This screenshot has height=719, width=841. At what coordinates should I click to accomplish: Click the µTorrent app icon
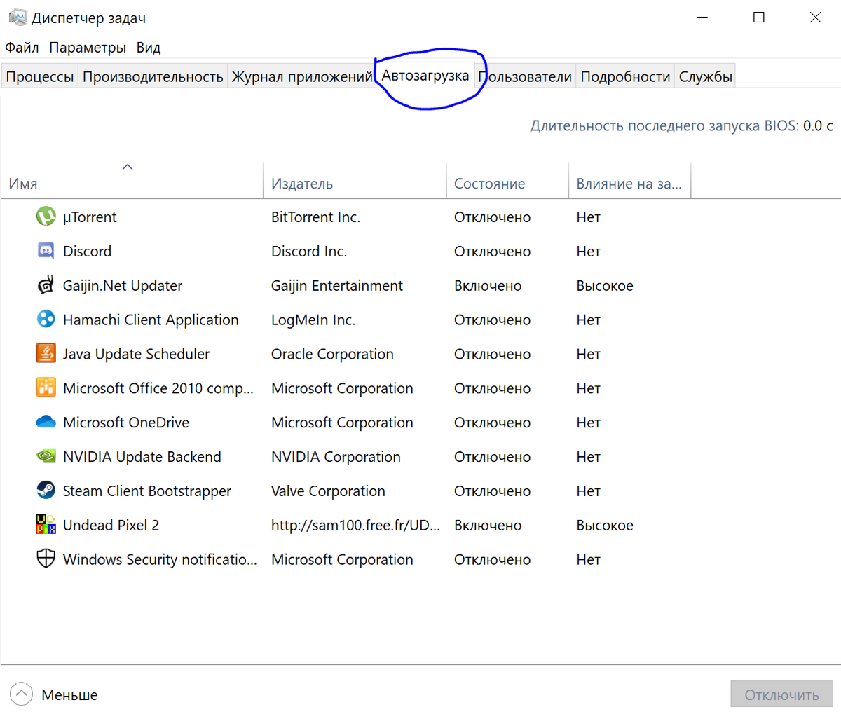(x=46, y=217)
